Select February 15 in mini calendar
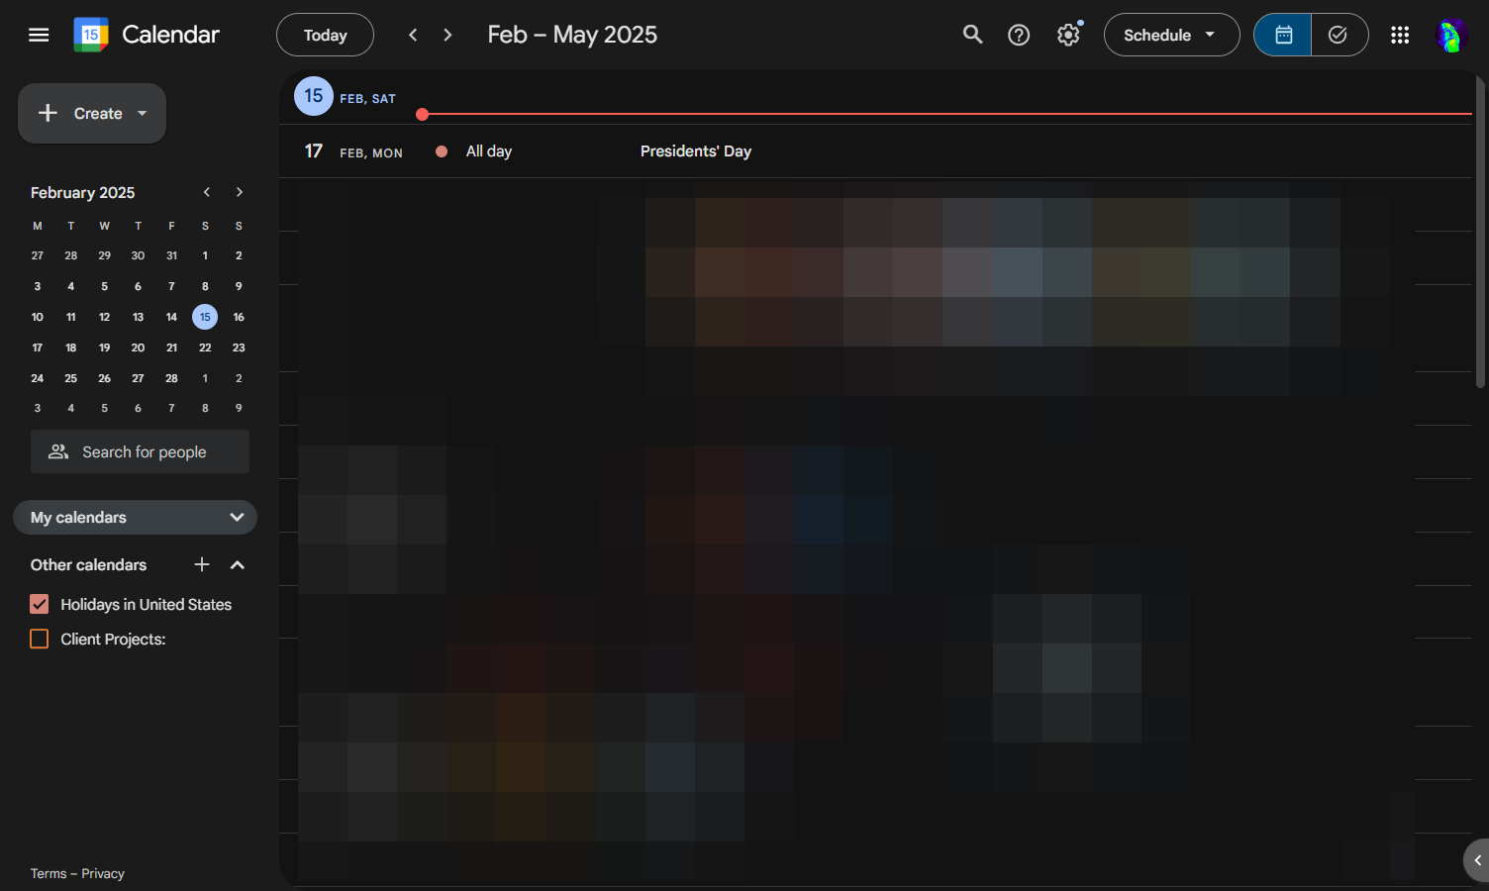1489x891 pixels. coord(205,317)
